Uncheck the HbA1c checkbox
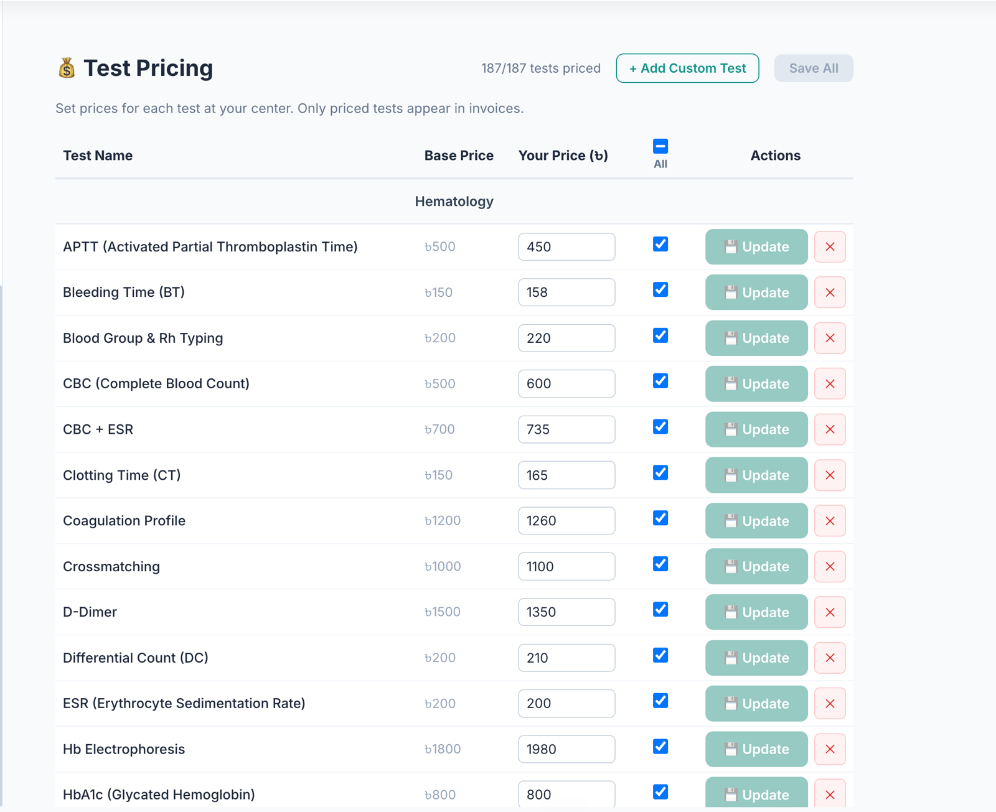This screenshot has width=996, height=812. point(660,792)
